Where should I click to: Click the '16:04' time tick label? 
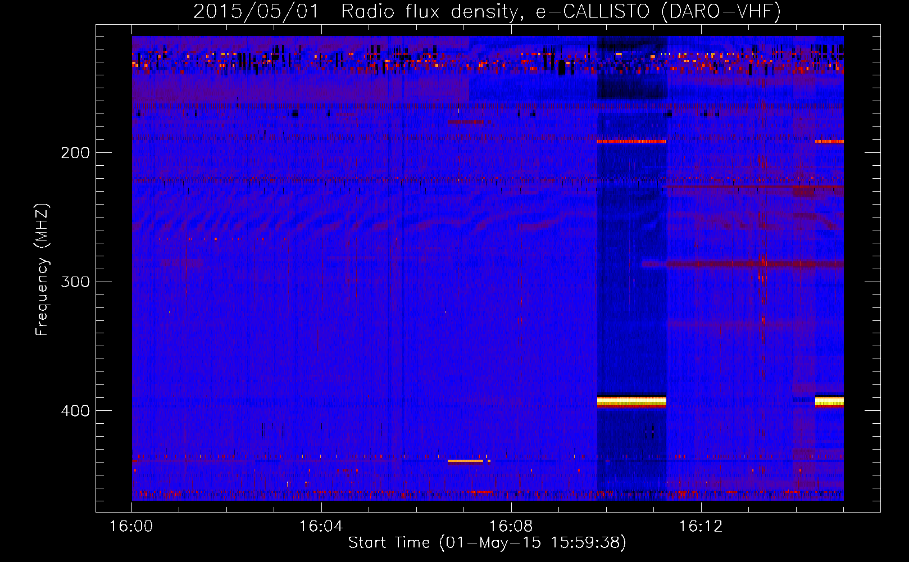pyautogui.click(x=321, y=526)
